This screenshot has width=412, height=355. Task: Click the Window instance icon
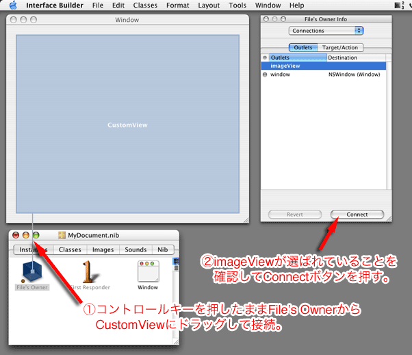148,271
